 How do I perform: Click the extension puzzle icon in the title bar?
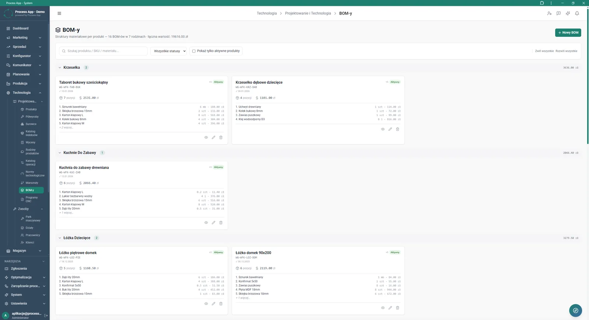542,3
